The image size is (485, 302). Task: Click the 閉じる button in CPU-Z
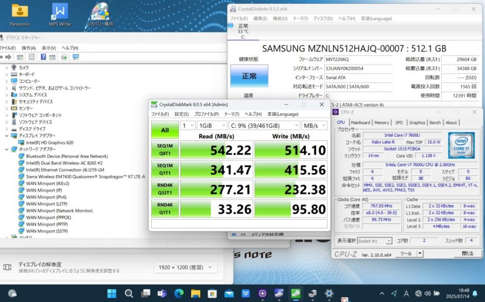(468, 254)
